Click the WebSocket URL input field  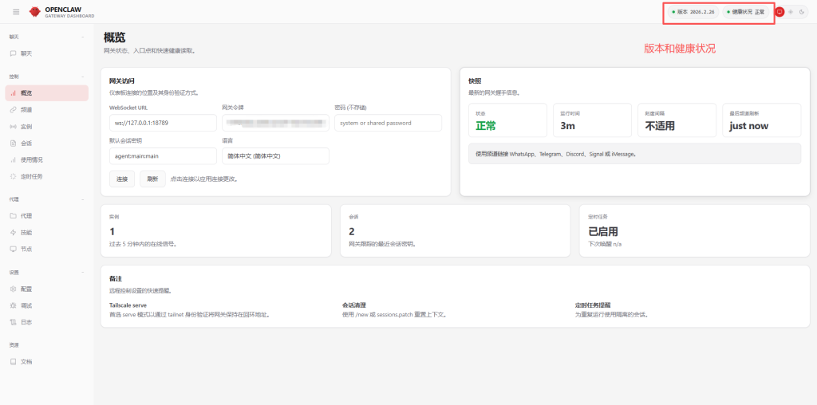click(163, 123)
